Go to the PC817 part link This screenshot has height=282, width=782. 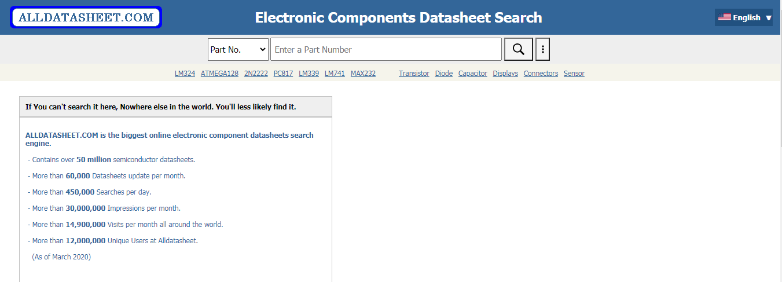[283, 74]
